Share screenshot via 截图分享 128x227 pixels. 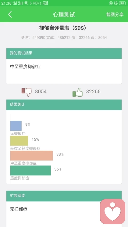[115, 14]
